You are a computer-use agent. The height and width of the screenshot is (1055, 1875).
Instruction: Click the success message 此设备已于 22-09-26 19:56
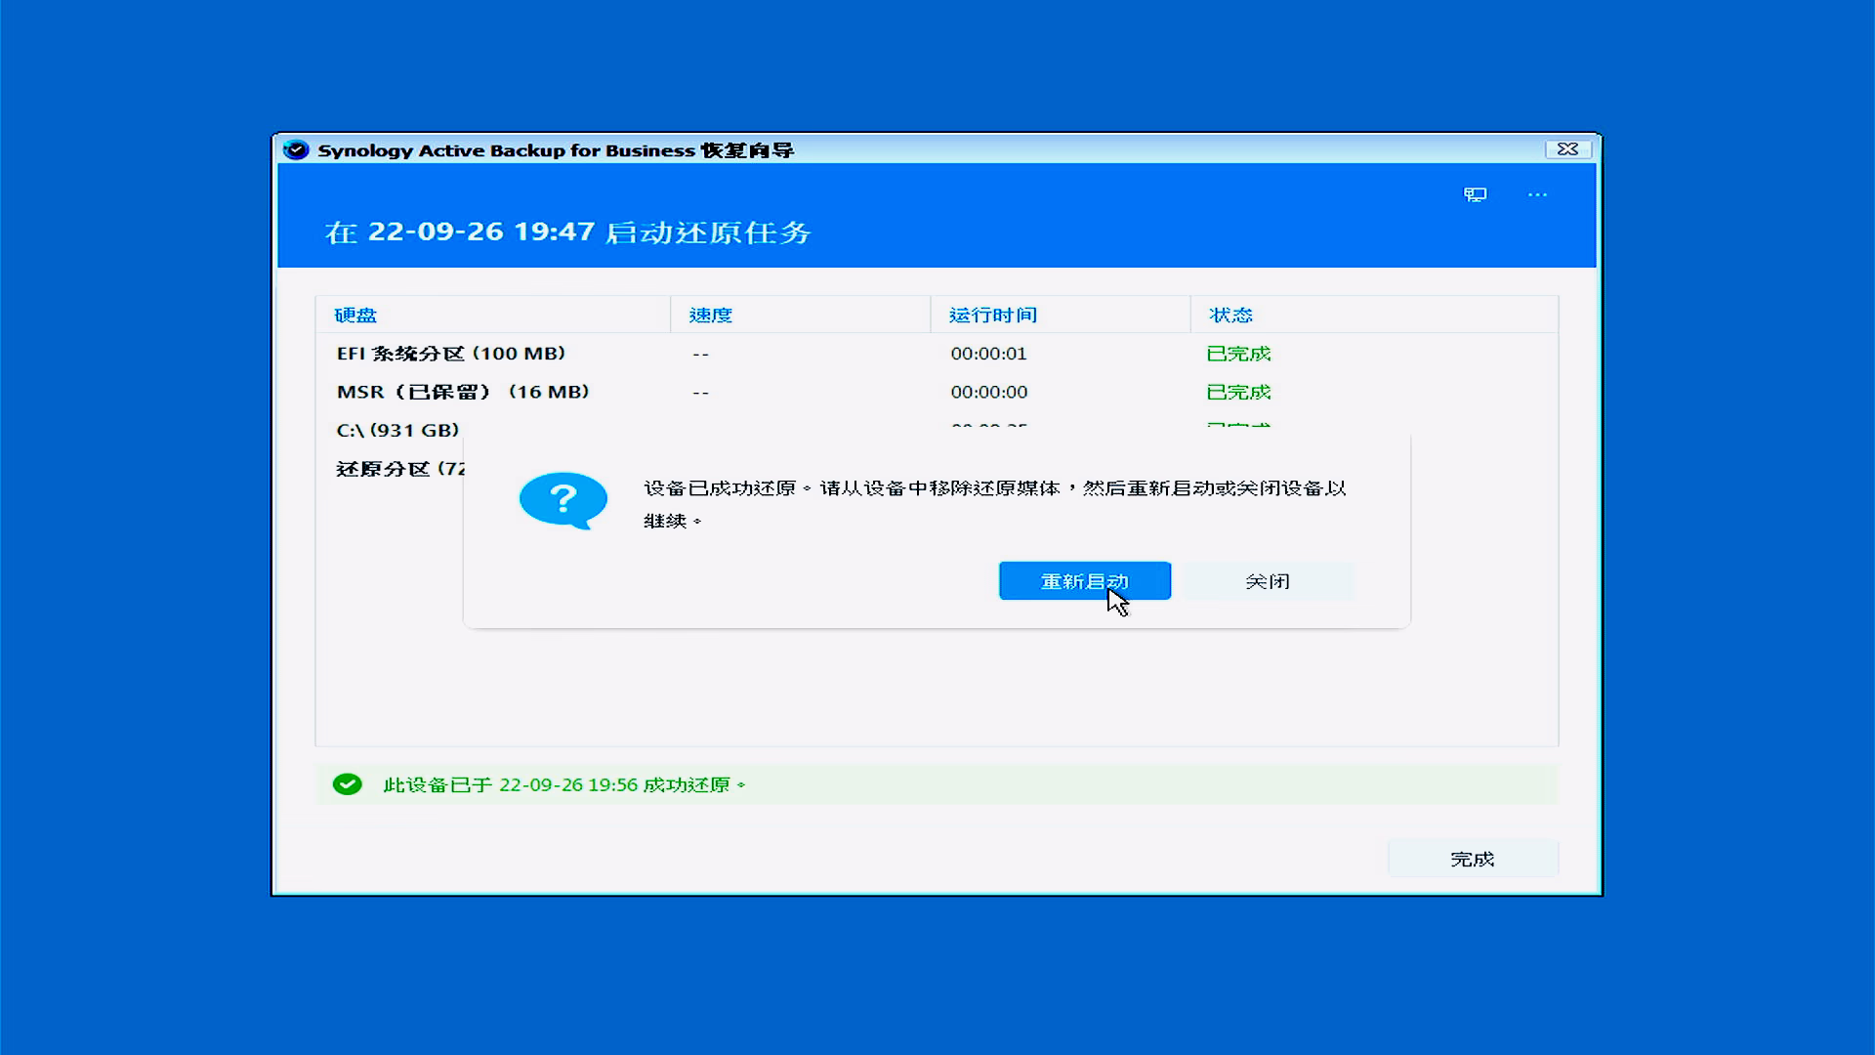(563, 784)
